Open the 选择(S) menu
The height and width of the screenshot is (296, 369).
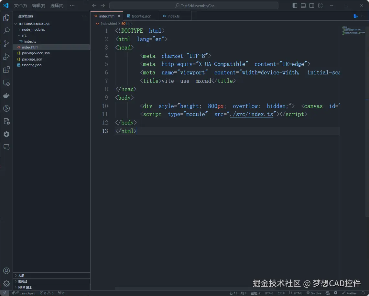point(57,5)
